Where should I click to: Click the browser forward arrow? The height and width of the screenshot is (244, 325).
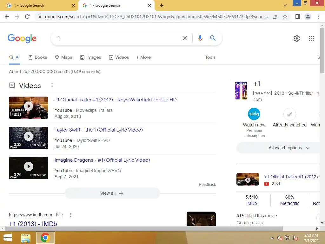pyautogui.click(x=17, y=17)
